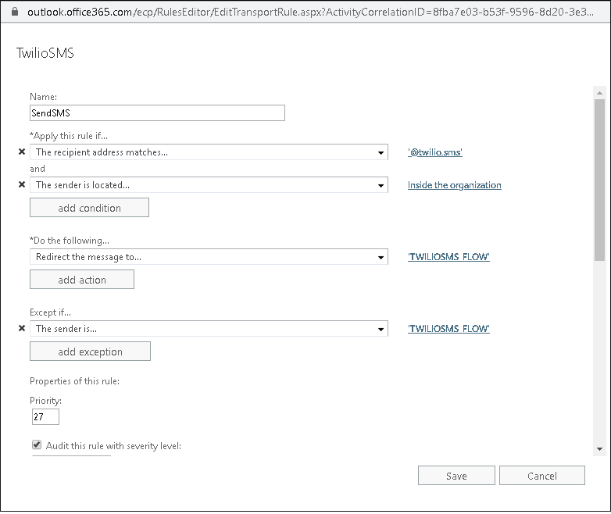Click the Apply this rule if label
Viewport: 611px width, 514px height.
69,136
